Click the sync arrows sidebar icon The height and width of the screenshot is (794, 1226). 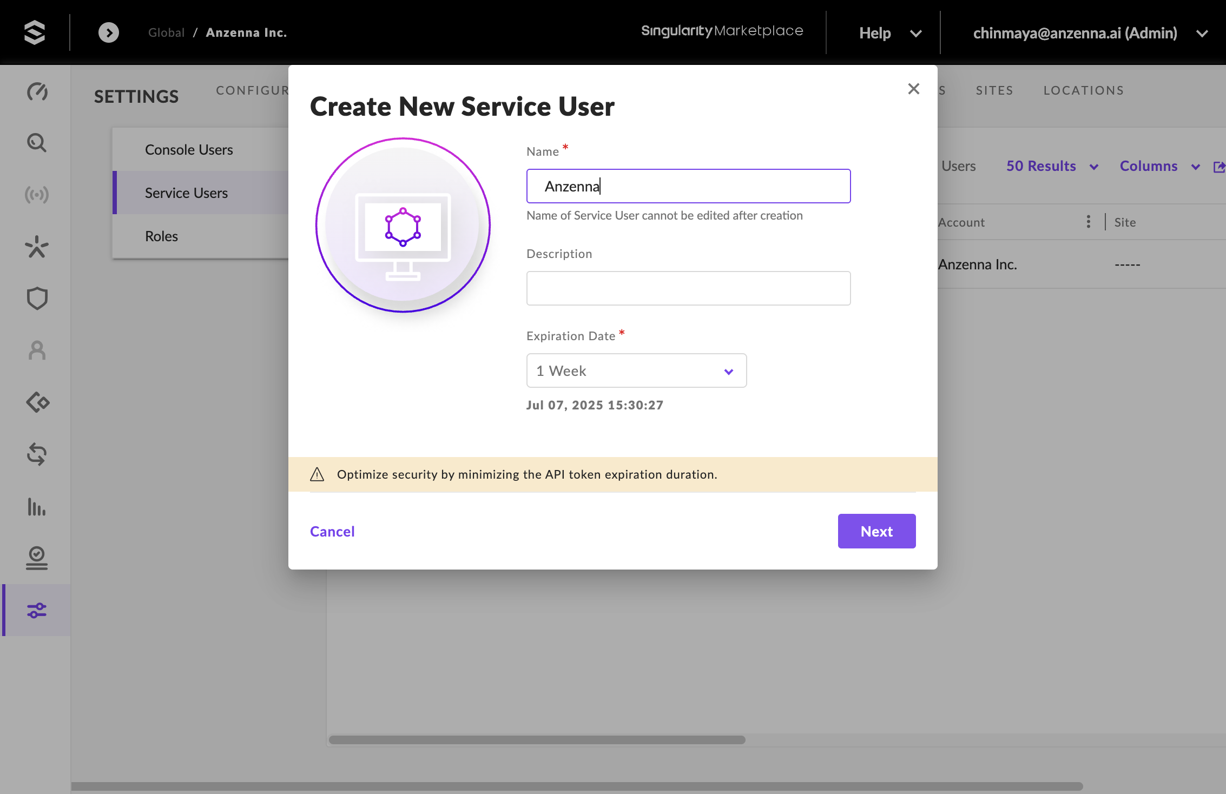(37, 454)
